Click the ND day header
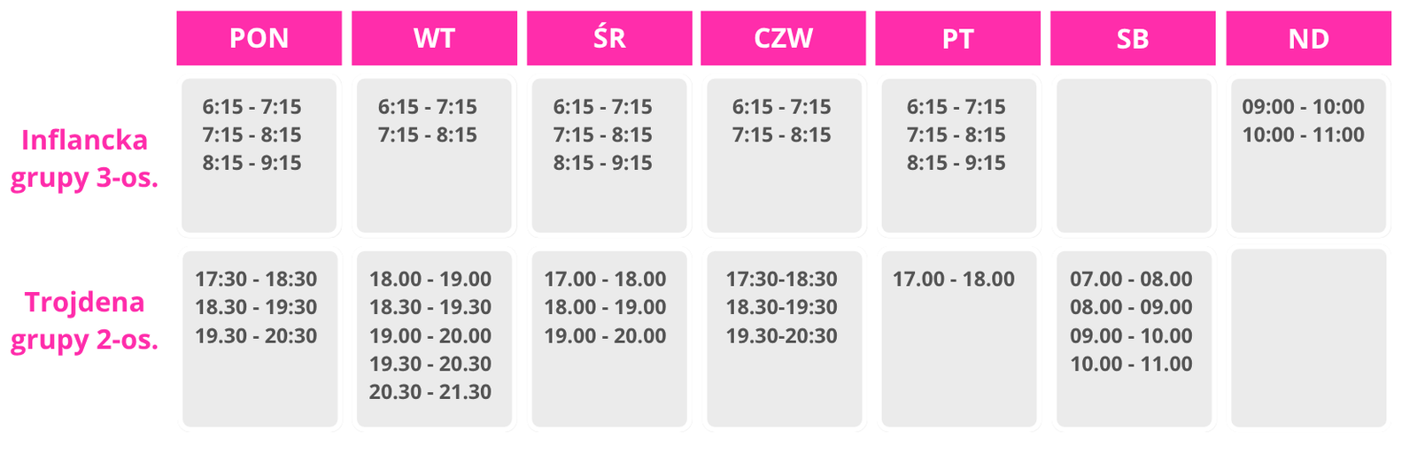 (x=1308, y=38)
